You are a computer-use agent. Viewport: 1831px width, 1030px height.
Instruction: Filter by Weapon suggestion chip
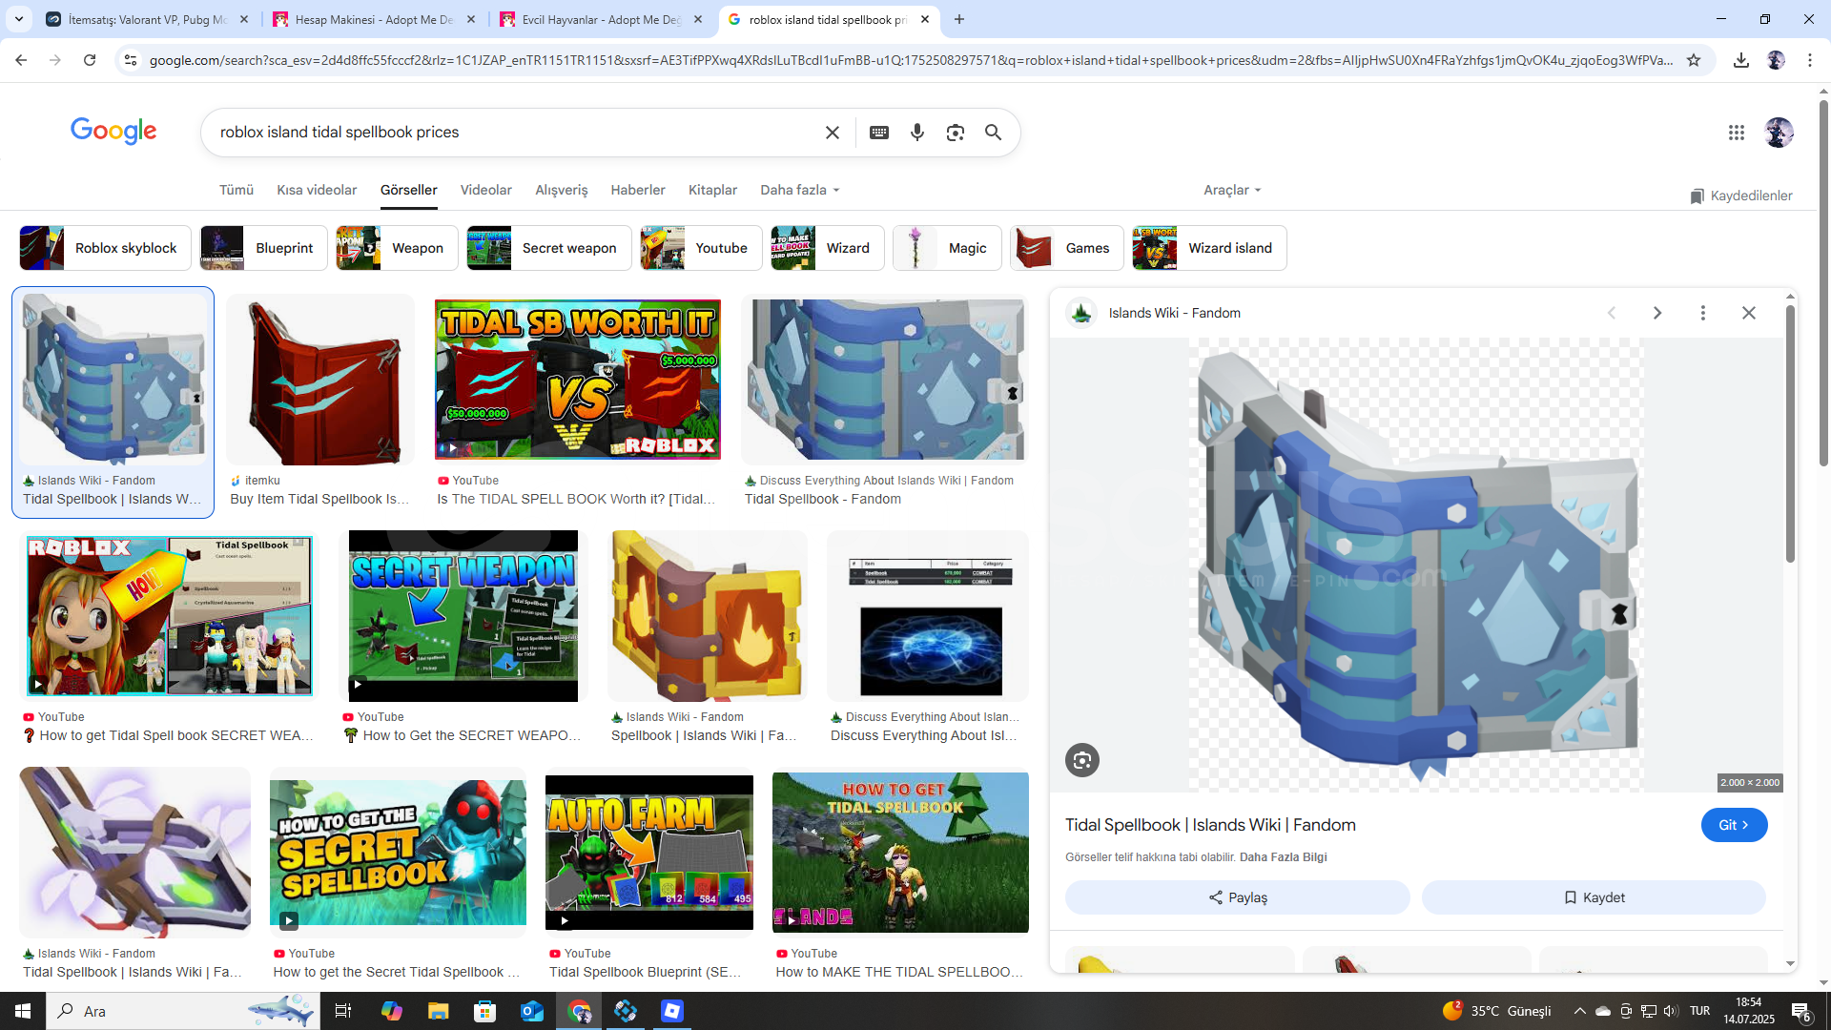click(x=397, y=248)
